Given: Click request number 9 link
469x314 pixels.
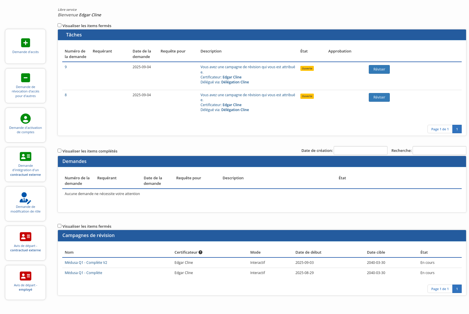Looking at the screenshot, I should click(66, 67).
